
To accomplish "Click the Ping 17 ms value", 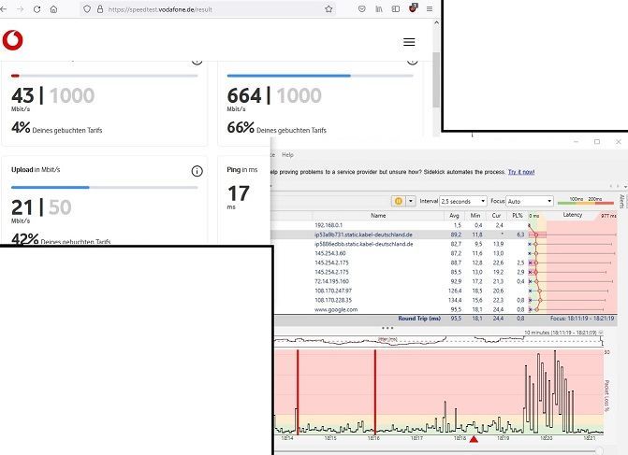I will coord(239,194).
